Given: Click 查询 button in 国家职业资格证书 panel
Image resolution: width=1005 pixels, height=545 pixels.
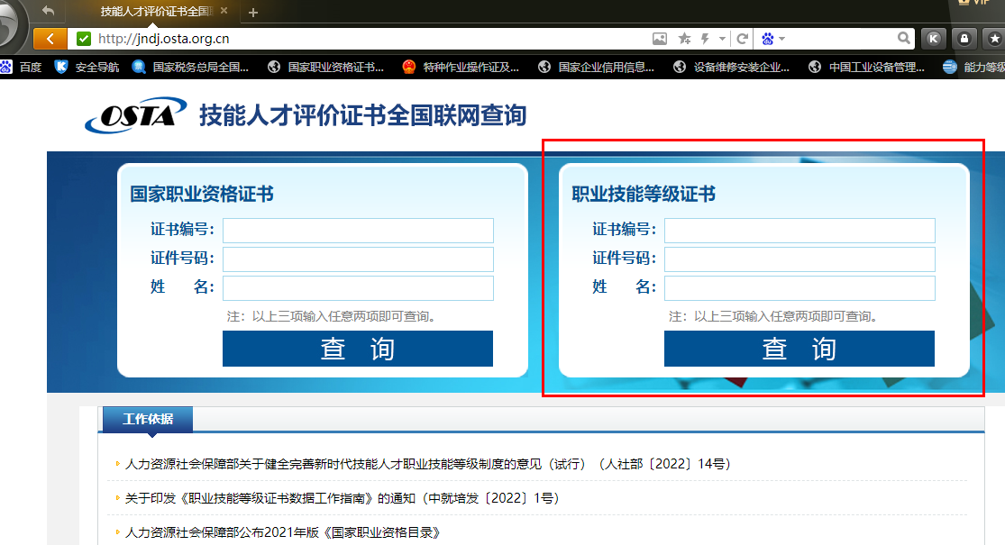Looking at the screenshot, I should (x=358, y=349).
